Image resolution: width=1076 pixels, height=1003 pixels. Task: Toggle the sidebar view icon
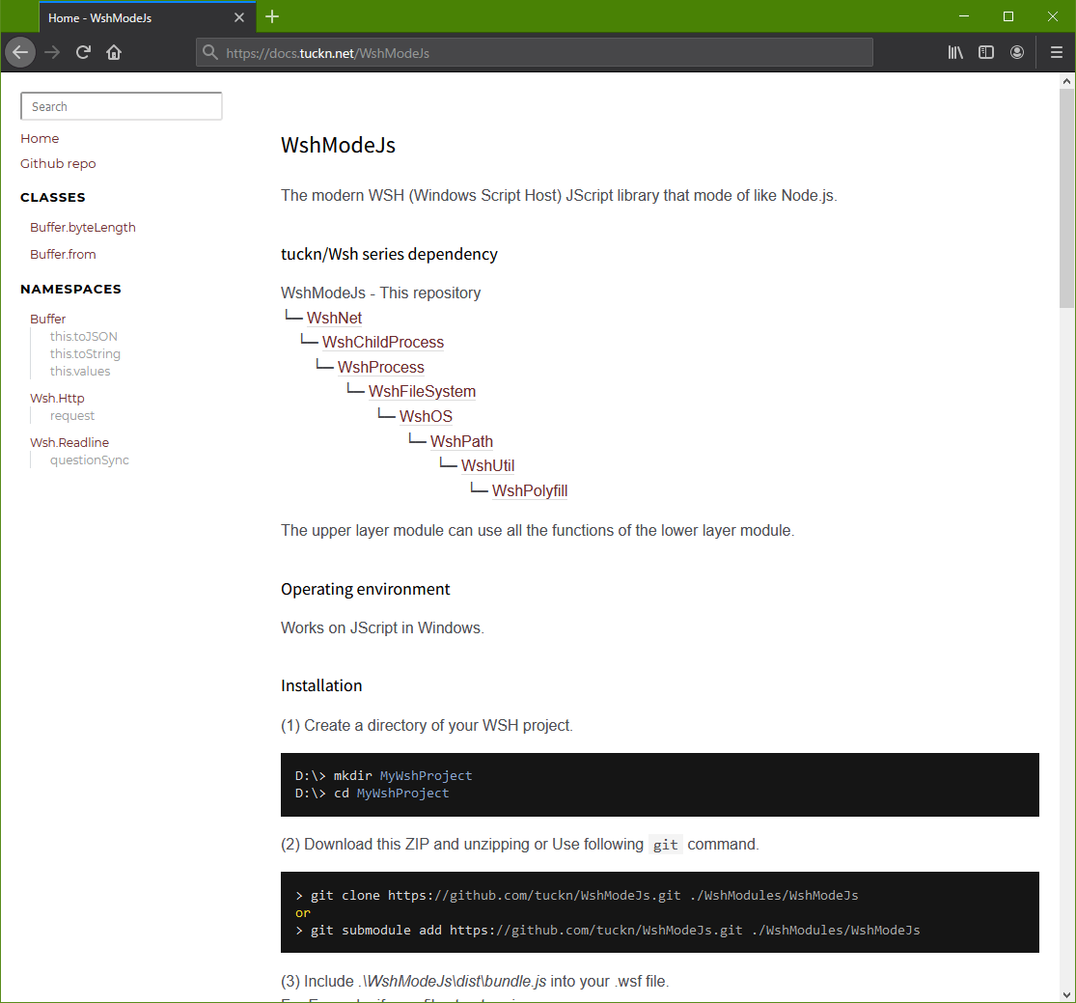coord(986,52)
